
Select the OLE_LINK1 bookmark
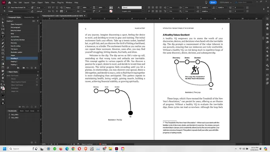pyautogui.click(x=14, y=114)
